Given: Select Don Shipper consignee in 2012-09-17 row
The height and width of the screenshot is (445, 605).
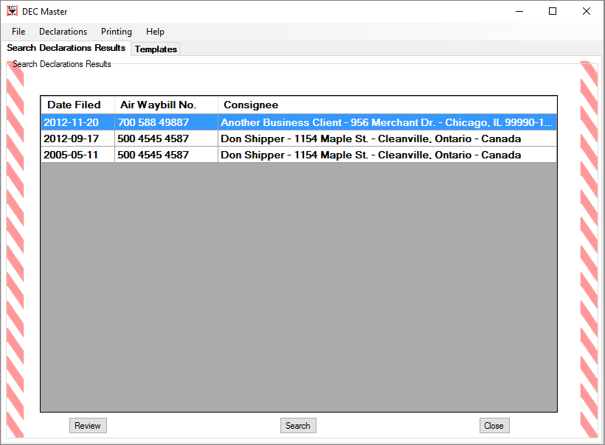Looking at the screenshot, I should tap(387, 139).
